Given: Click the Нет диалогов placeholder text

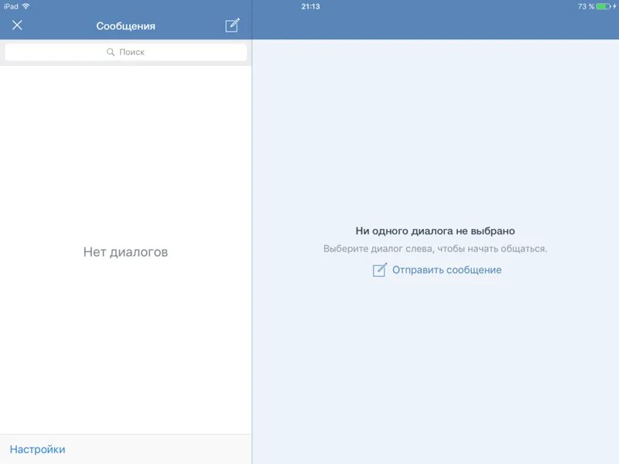Looking at the screenshot, I should tap(125, 252).
